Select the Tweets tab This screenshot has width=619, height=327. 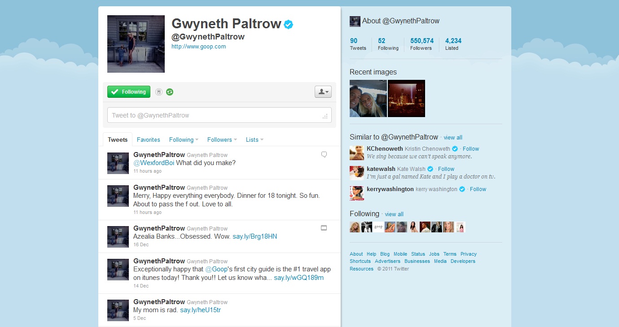click(118, 140)
